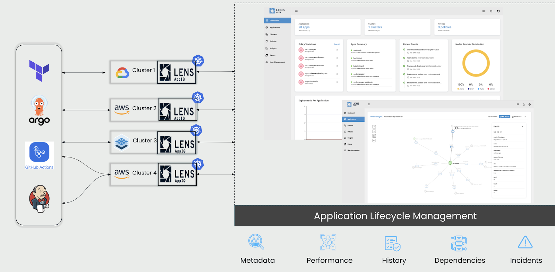Click the AWS logo beside Cluster 2
The image size is (555, 272).
[x=122, y=109]
